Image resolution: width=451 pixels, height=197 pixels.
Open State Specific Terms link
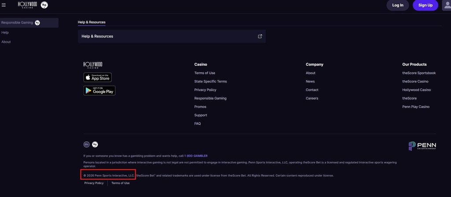pos(211,82)
